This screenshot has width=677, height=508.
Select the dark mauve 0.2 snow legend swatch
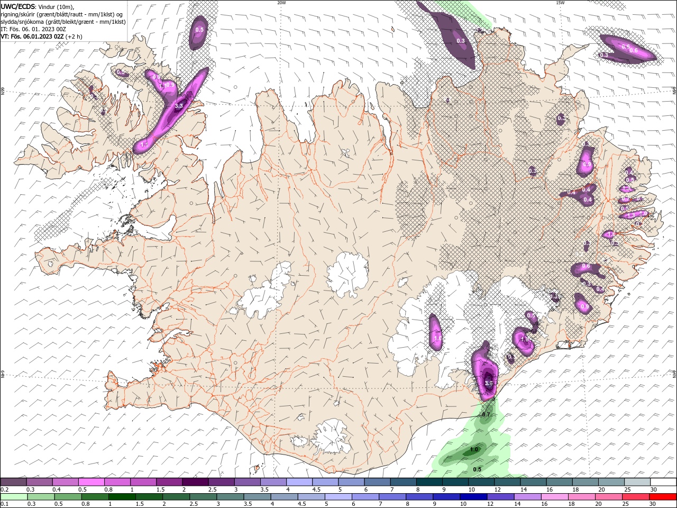(x=13, y=482)
